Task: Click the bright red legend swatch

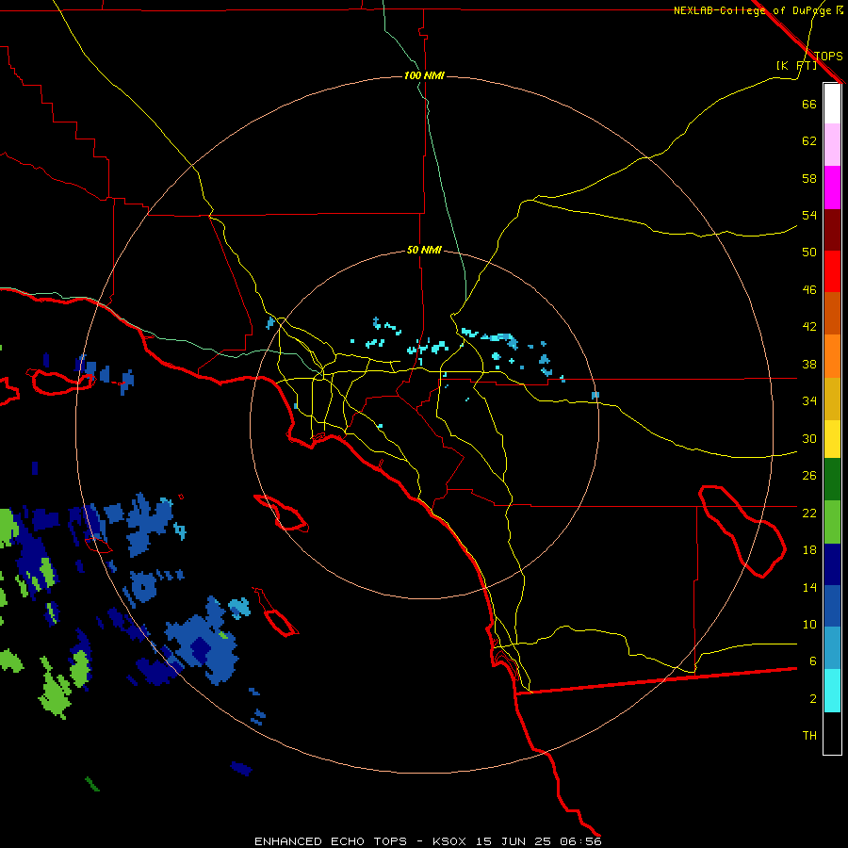Action: pos(832,271)
